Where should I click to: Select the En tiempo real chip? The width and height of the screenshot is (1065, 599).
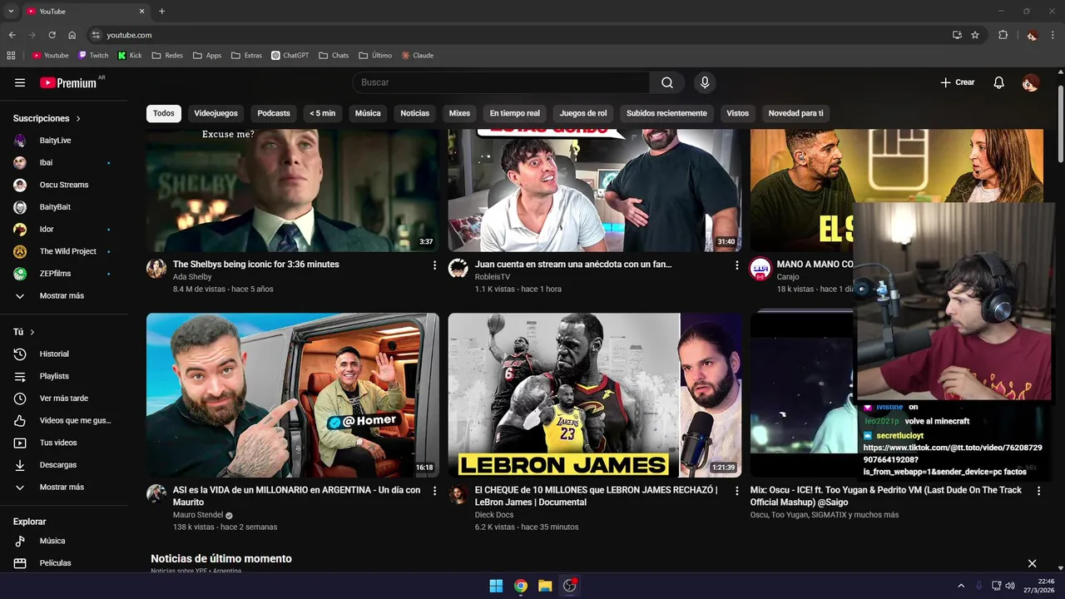514,113
